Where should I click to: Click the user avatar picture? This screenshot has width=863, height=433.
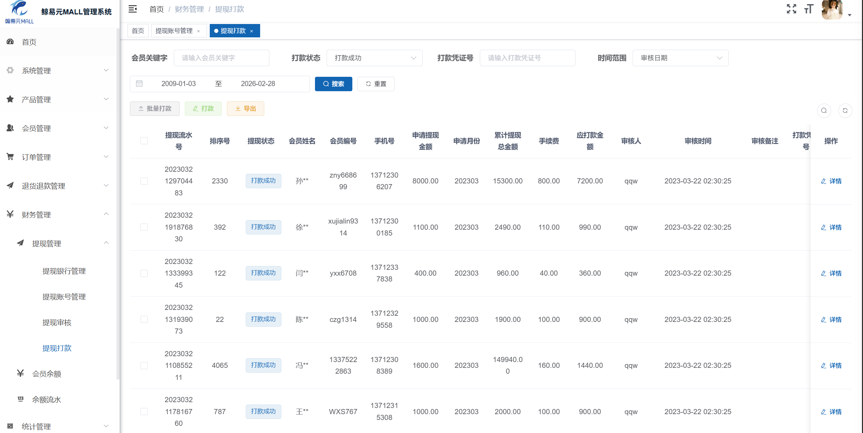pos(832,10)
